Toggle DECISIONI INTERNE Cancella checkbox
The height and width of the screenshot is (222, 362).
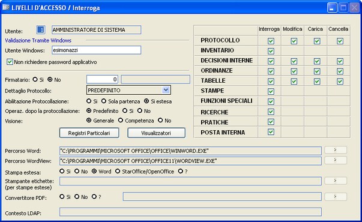coord(340,61)
